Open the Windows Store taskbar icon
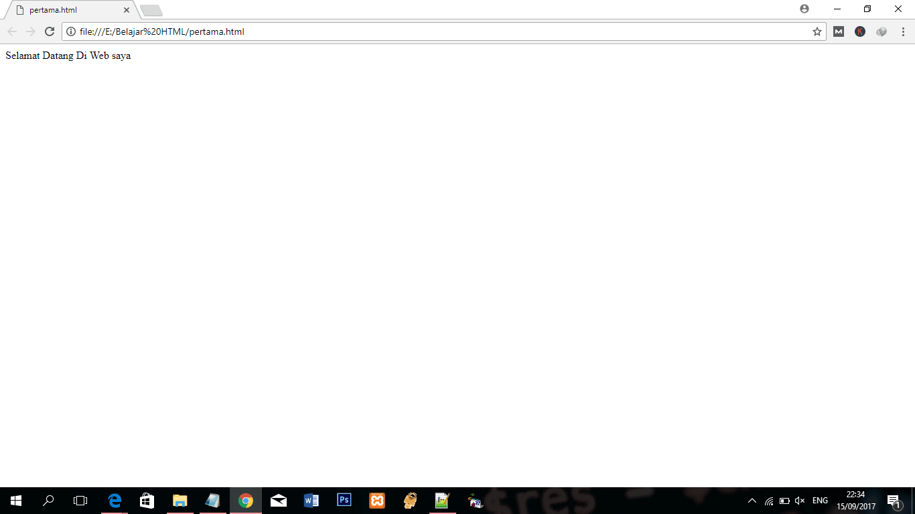Screen dimensions: 915x514 tap(147, 501)
